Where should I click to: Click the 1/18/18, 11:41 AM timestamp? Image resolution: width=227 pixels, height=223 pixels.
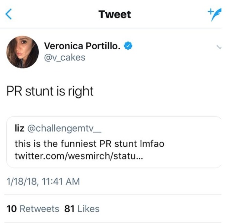43,181
